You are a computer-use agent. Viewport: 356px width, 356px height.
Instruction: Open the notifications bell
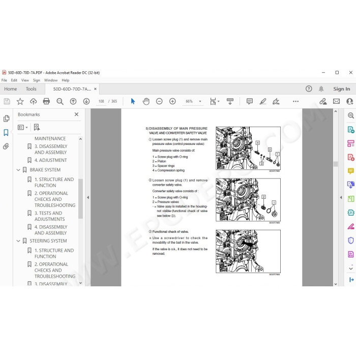[x=321, y=89]
